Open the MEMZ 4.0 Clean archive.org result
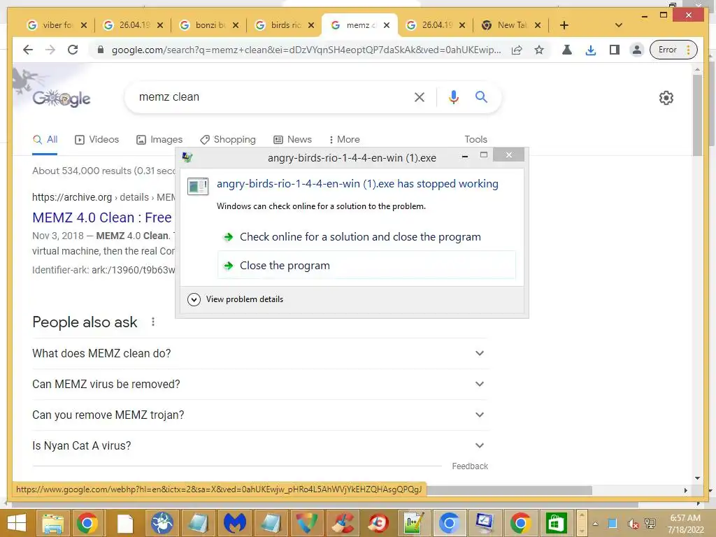 (102, 218)
